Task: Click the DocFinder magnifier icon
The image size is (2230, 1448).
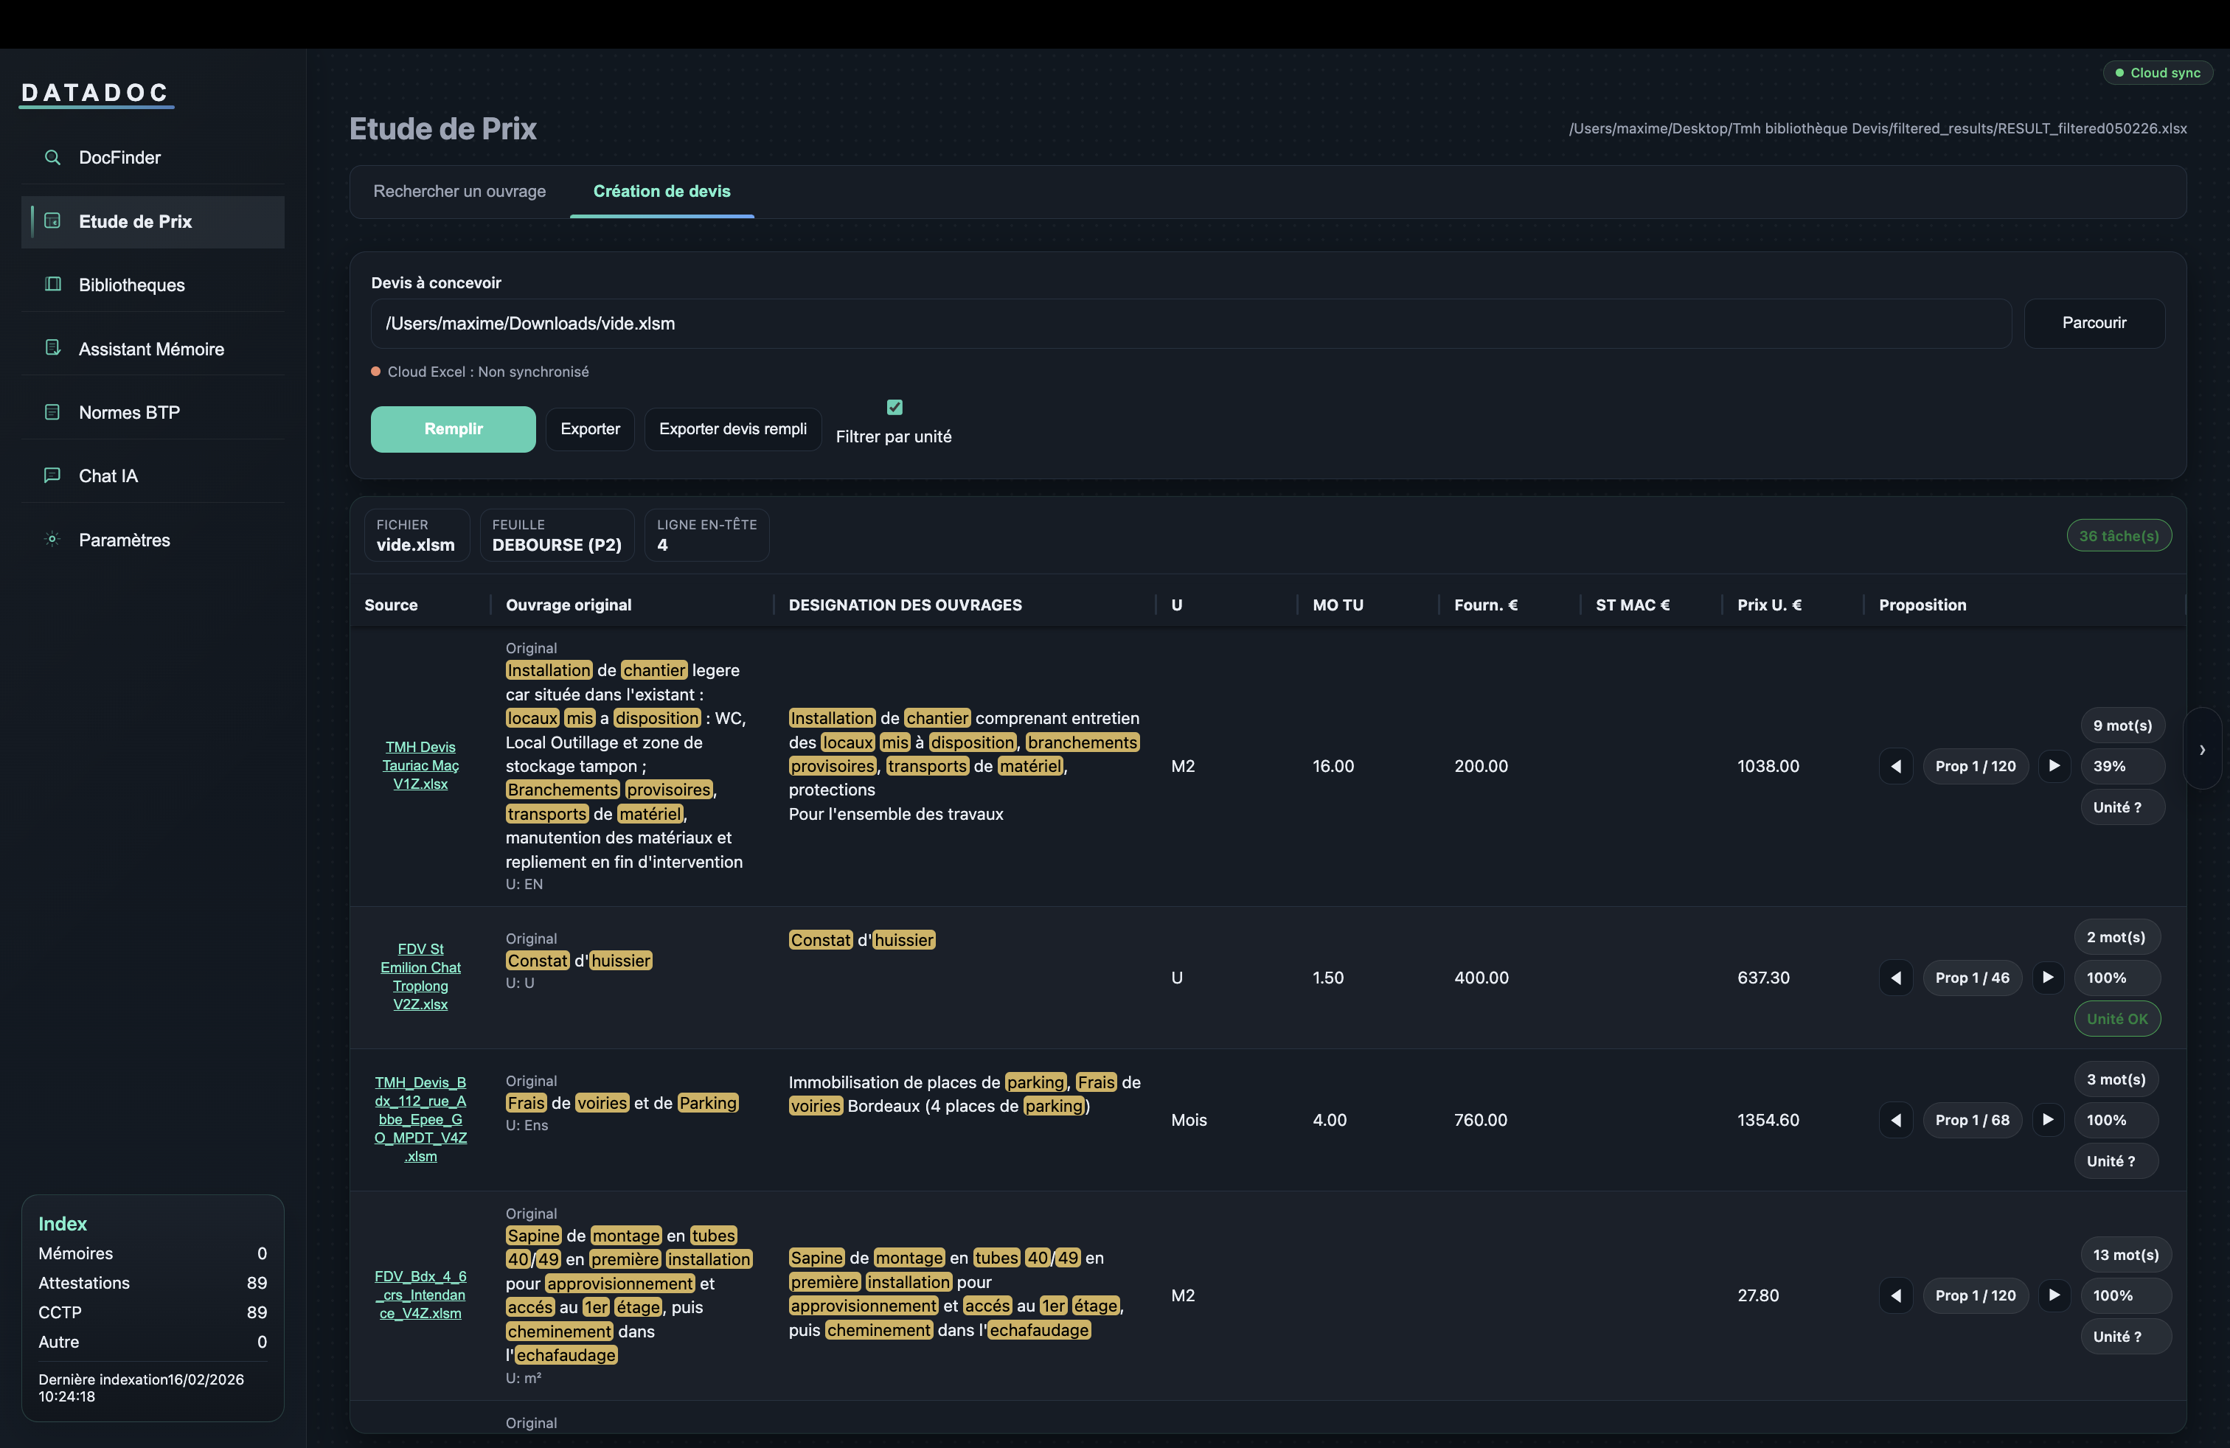Action: tap(52, 157)
